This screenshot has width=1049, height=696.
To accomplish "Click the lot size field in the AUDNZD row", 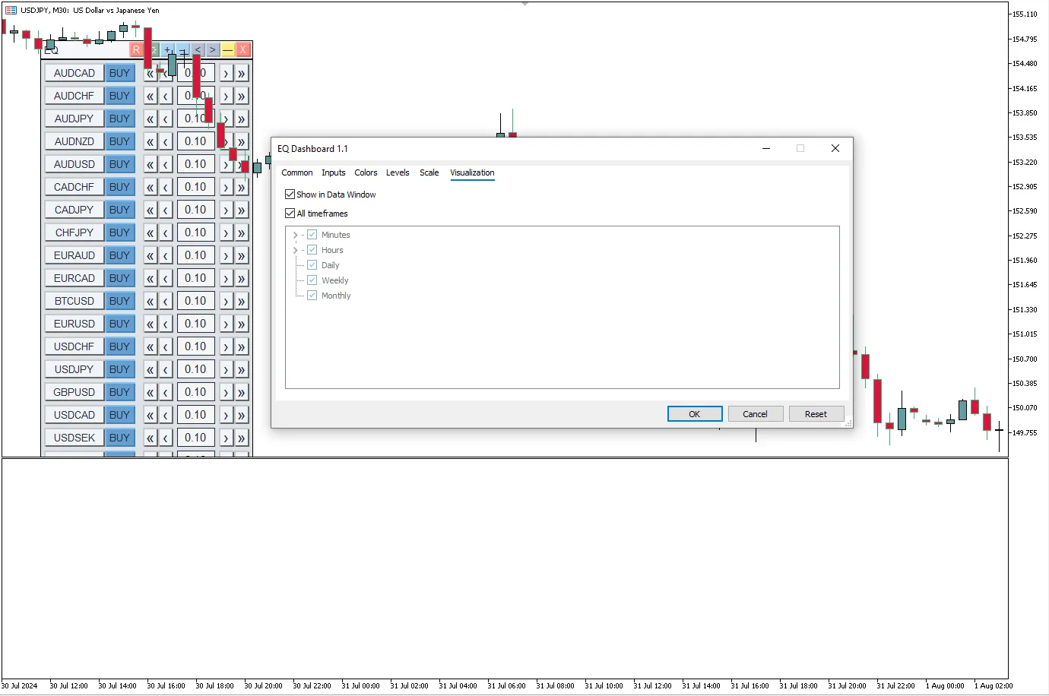I will (195, 141).
